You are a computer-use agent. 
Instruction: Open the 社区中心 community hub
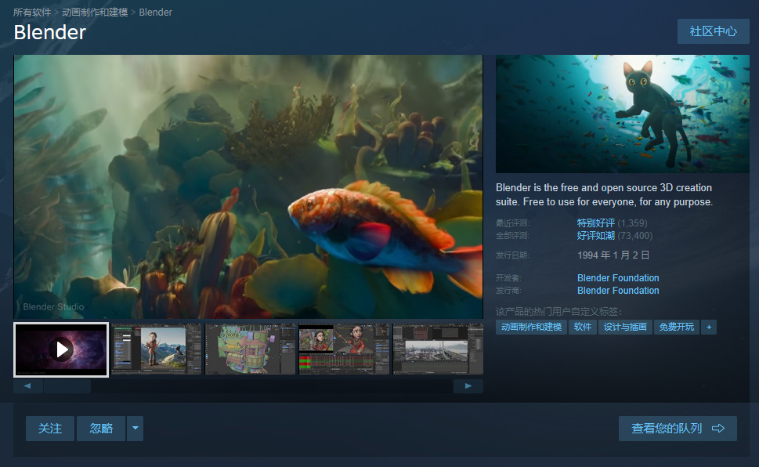coord(713,31)
